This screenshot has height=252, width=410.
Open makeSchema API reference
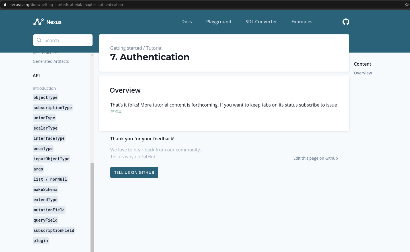(x=46, y=189)
